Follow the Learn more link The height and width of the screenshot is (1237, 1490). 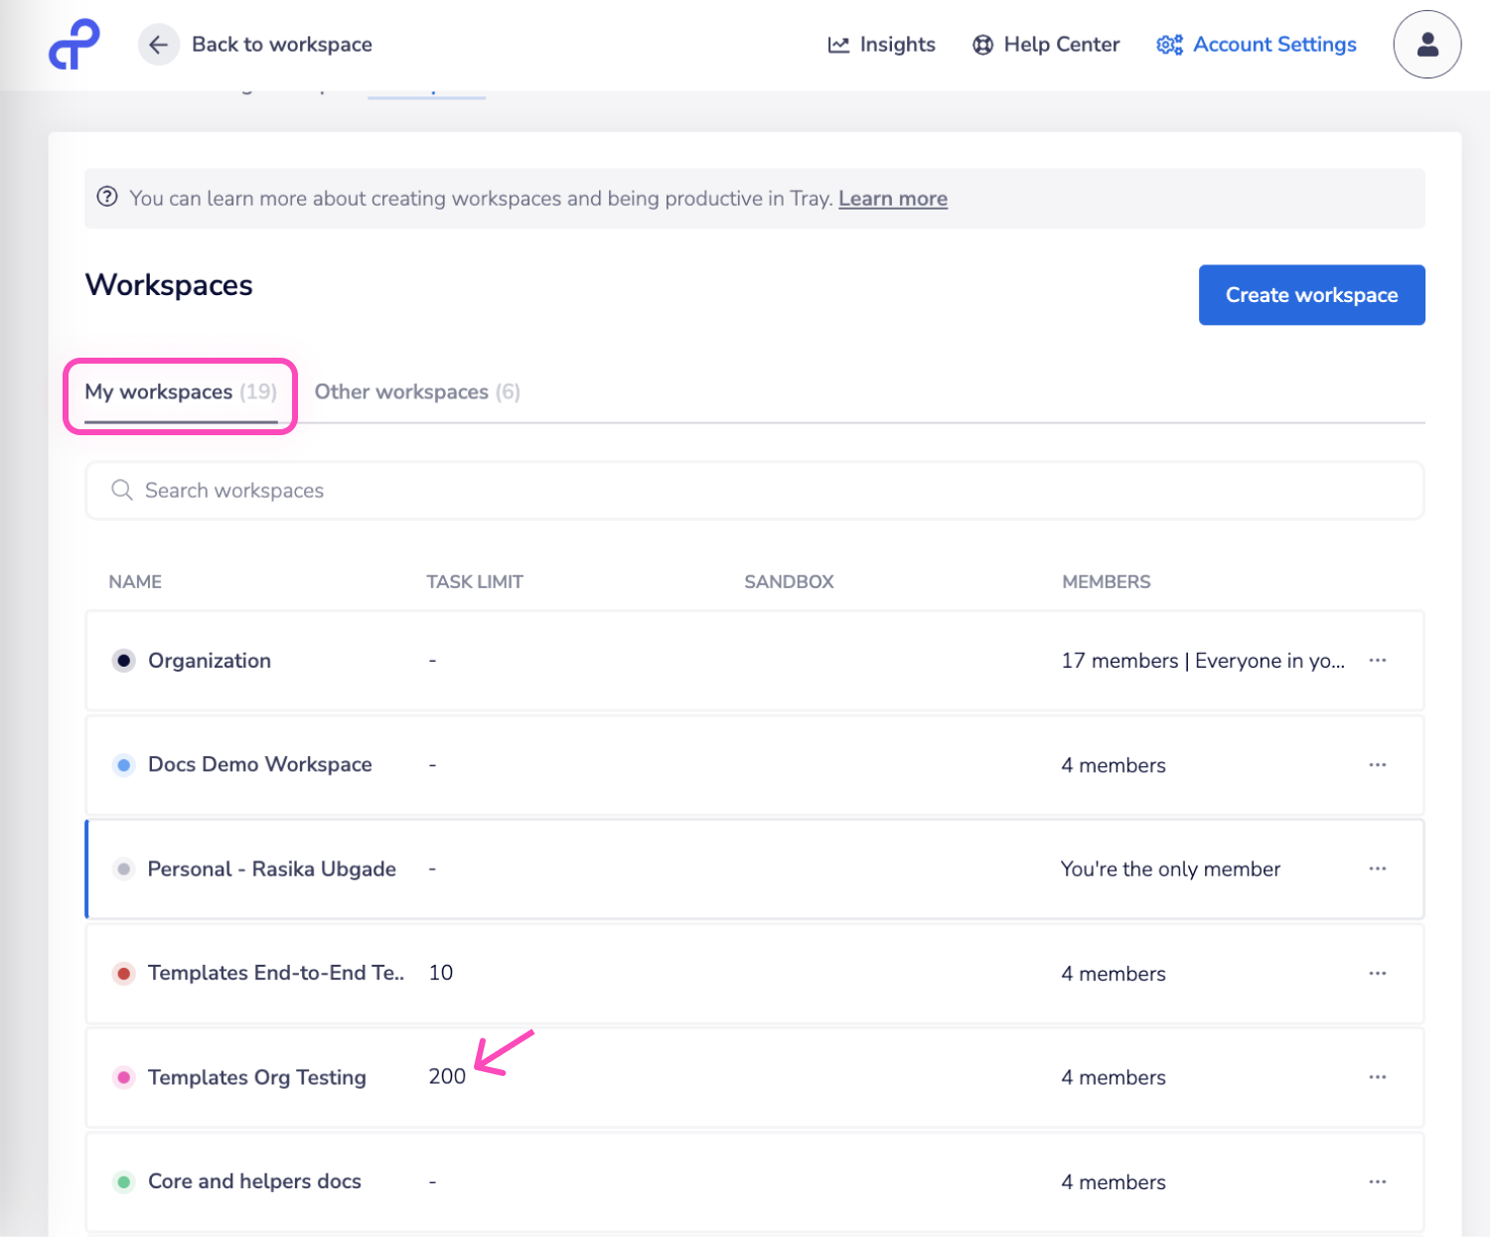(892, 199)
